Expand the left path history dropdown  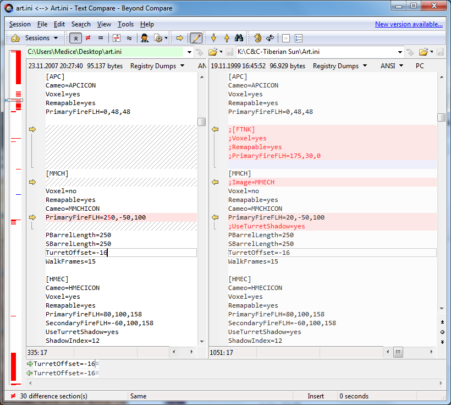(x=189, y=52)
